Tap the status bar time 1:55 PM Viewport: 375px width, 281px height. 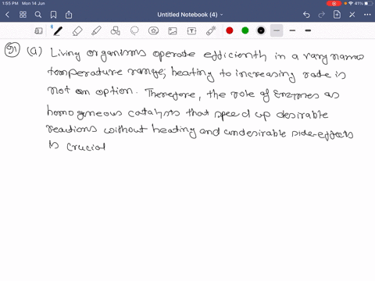[10, 3]
